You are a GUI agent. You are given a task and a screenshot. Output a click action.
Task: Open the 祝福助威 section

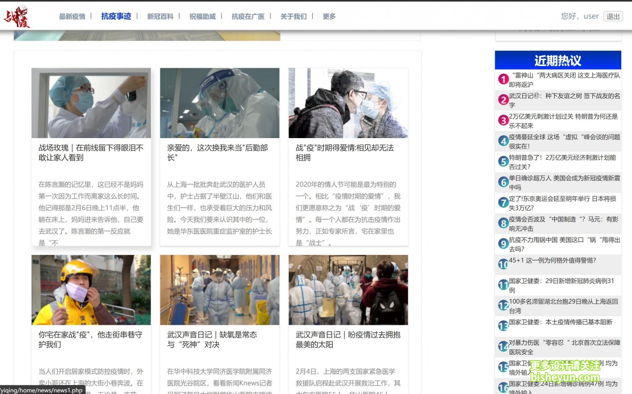pyautogui.click(x=202, y=16)
